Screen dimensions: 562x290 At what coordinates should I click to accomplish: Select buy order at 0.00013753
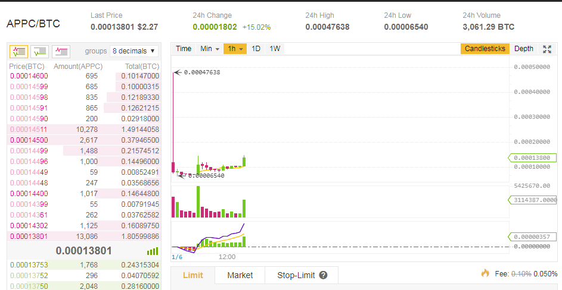[x=84, y=265]
